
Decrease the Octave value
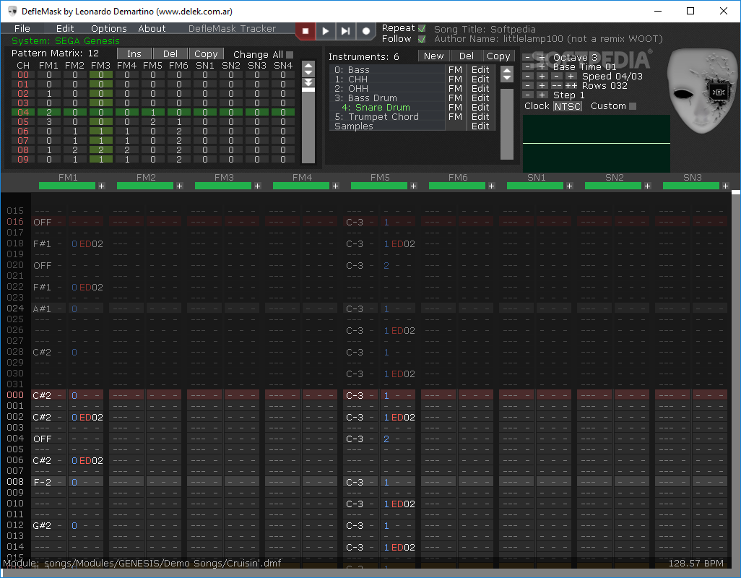click(528, 58)
